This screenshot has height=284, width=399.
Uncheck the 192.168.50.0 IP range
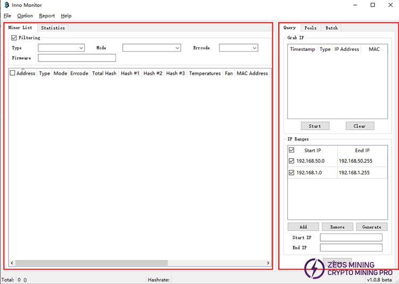291,161
